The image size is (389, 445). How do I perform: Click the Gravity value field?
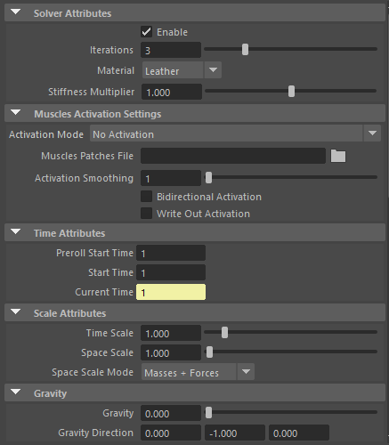(171, 413)
